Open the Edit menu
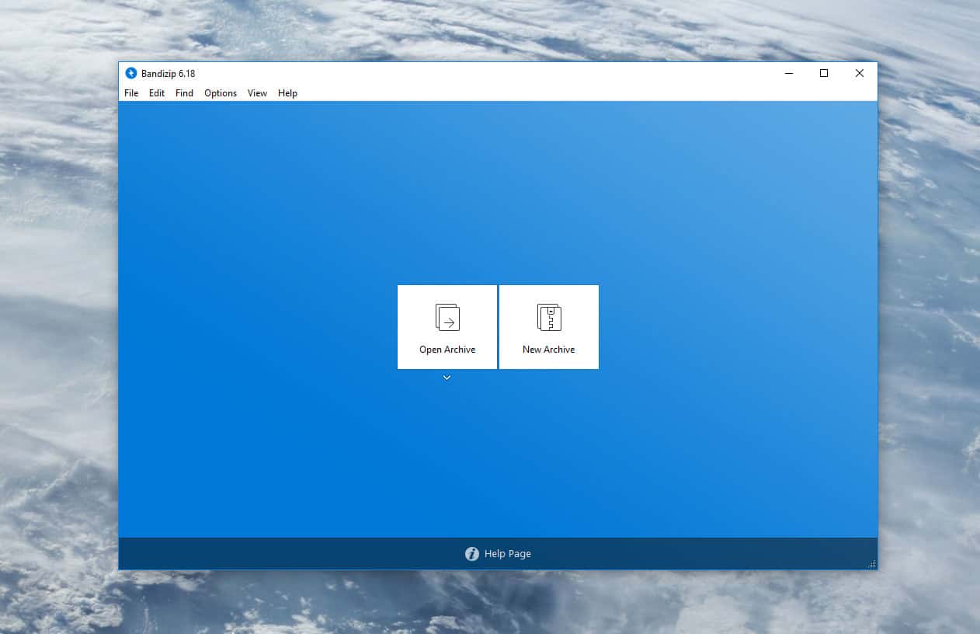 click(157, 93)
